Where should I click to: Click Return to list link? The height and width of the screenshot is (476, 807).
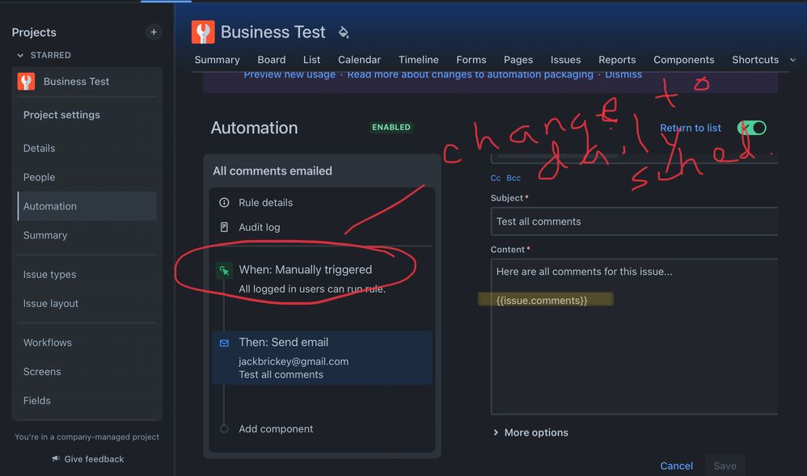click(691, 128)
